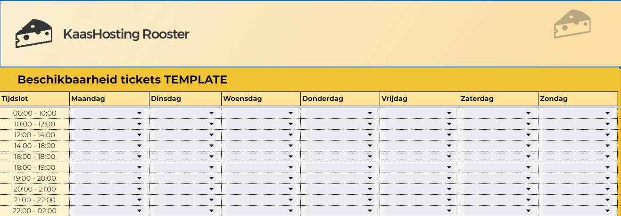Select the Maandag column header
621x216 pixels.
[x=109, y=99]
